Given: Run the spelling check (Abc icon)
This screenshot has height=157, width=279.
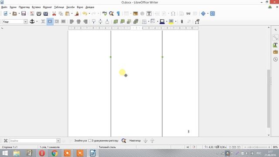Looking at the screenshot, I should pyautogui.click(x=105, y=14).
